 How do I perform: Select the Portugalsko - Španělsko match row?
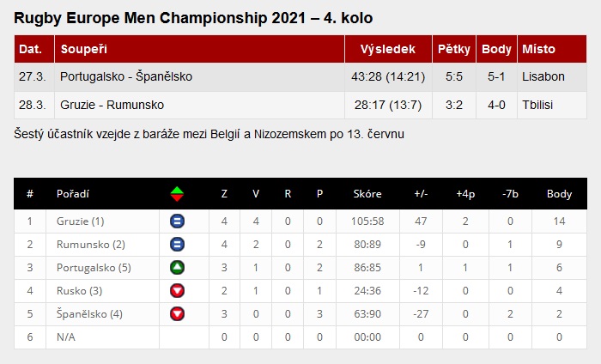126,76
